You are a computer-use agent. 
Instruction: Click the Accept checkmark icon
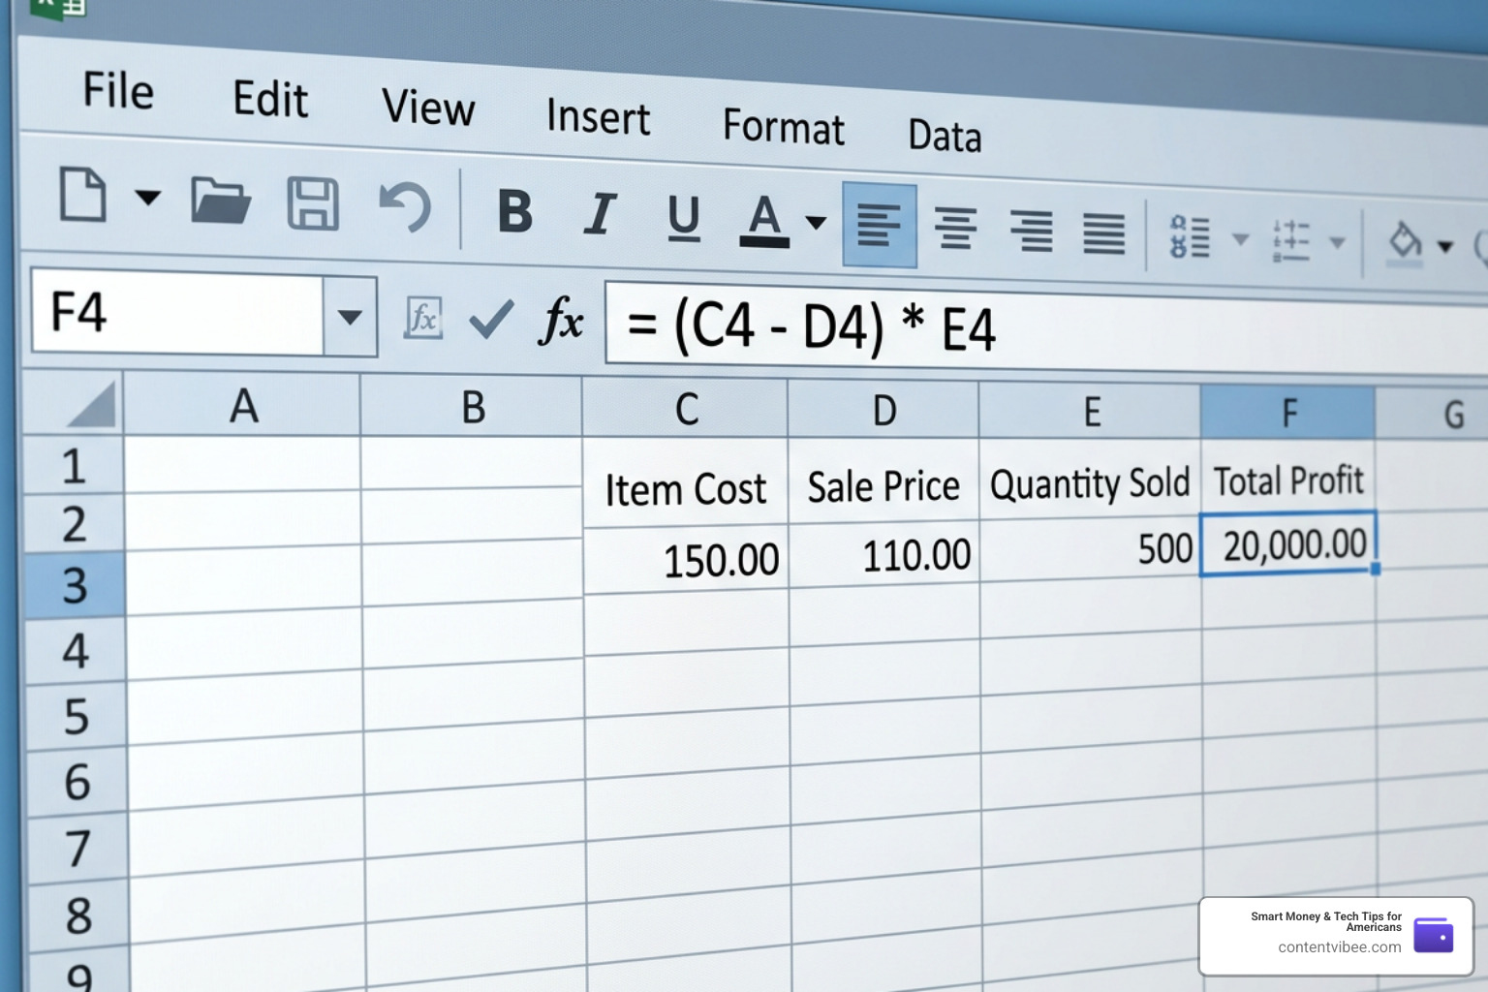(x=490, y=319)
